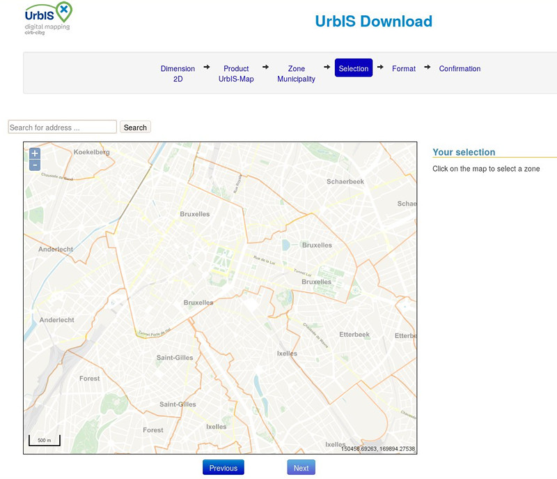The width and height of the screenshot is (557, 479).
Task: Click the UrbIS Download page title
Action: tap(374, 22)
